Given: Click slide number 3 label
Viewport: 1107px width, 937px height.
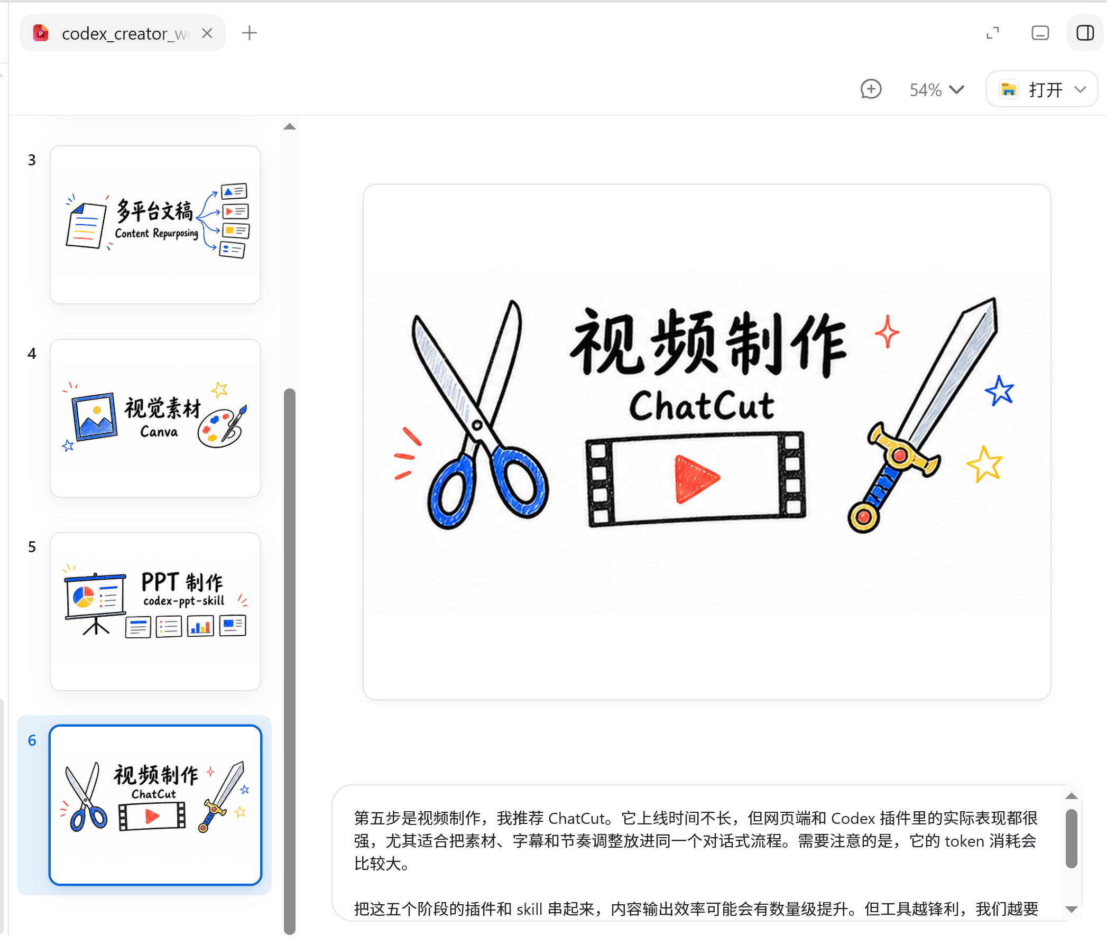Looking at the screenshot, I should point(32,160).
